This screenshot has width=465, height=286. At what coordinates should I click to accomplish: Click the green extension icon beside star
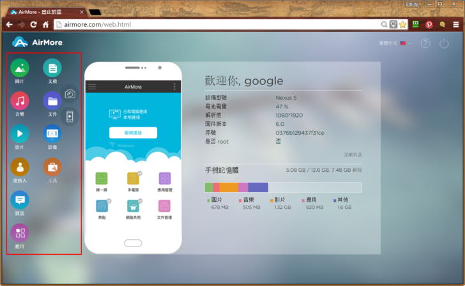415,25
